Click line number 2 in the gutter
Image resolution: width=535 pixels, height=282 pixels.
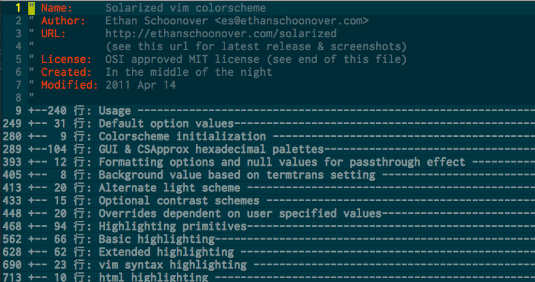[x=18, y=21]
